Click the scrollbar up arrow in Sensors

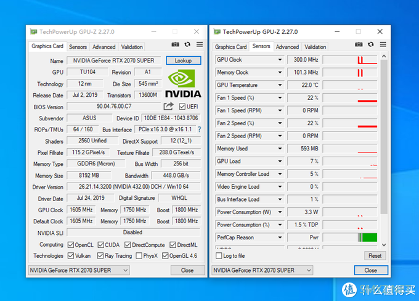pyautogui.click(x=384, y=56)
